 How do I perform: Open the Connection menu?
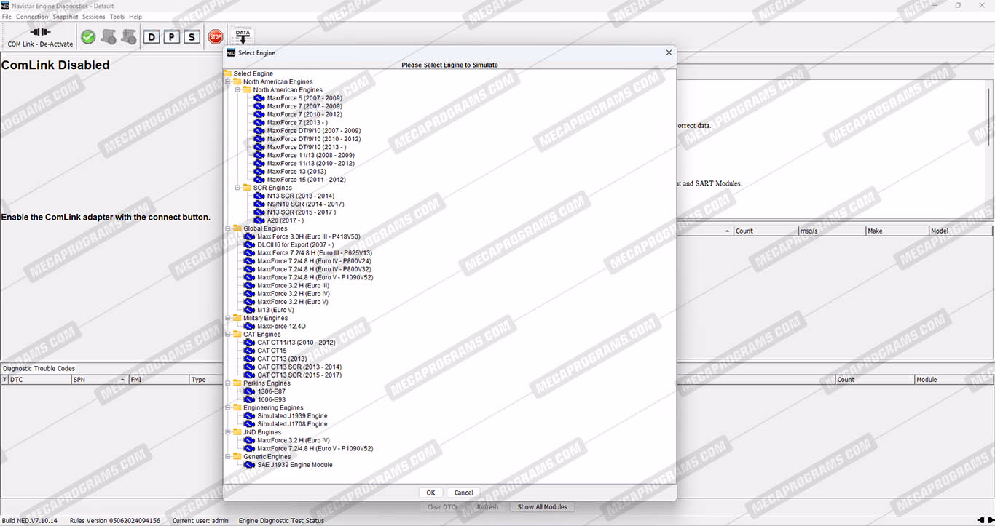point(32,17)
